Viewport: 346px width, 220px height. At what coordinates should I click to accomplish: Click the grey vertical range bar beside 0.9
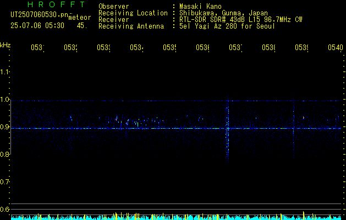10,128
